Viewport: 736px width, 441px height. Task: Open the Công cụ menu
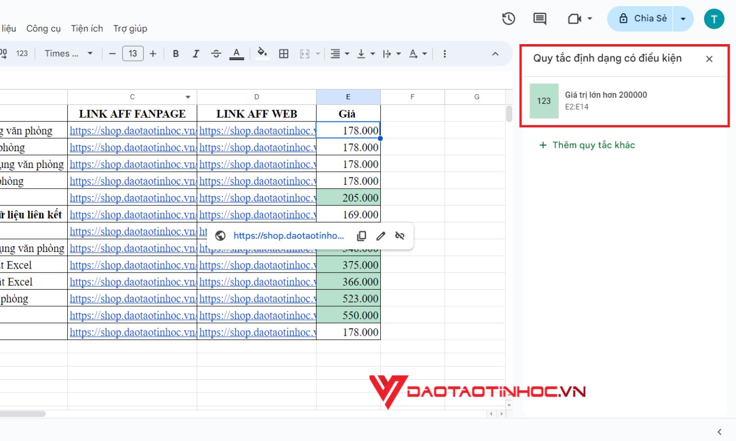point(43,28)
